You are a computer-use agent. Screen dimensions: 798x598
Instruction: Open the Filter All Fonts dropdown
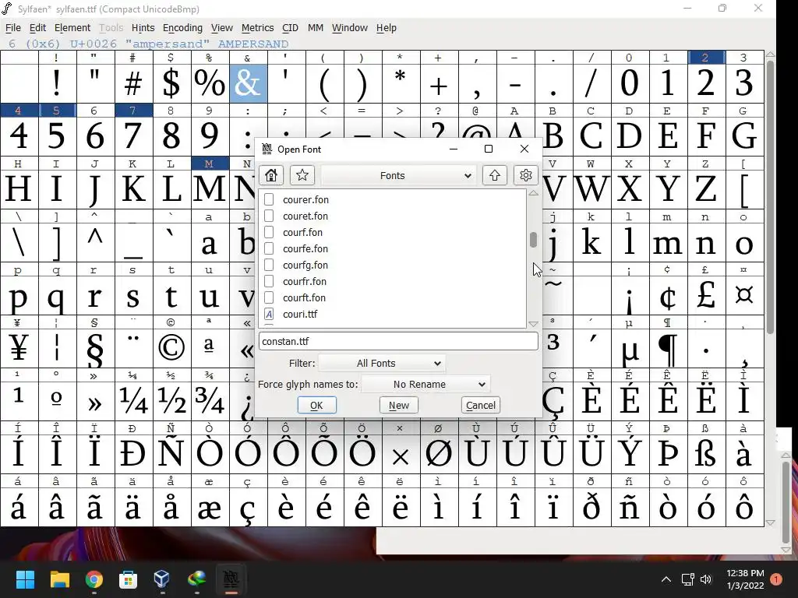(382, 363)
